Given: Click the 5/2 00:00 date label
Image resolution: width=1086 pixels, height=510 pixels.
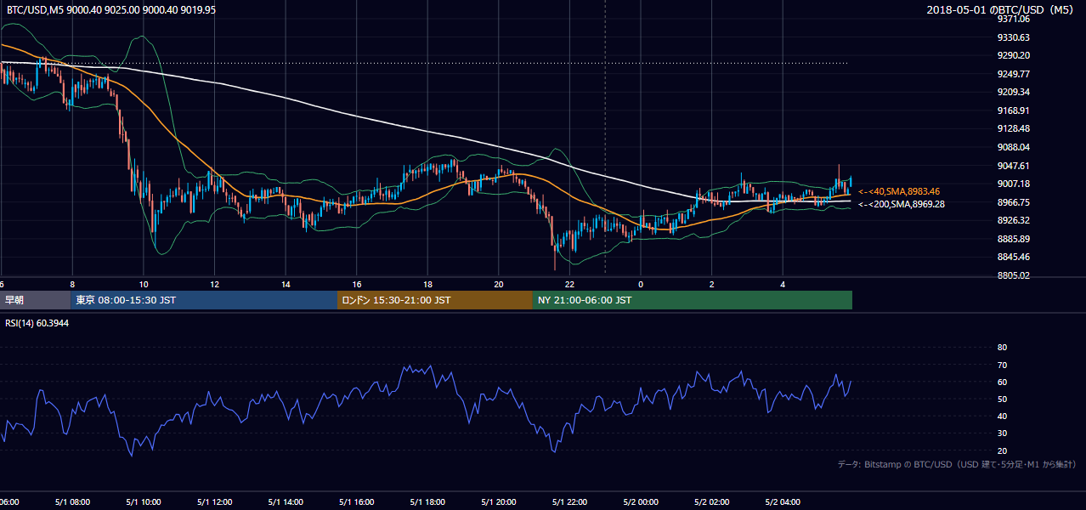Looking at the screenshot, I should (641, 502).
